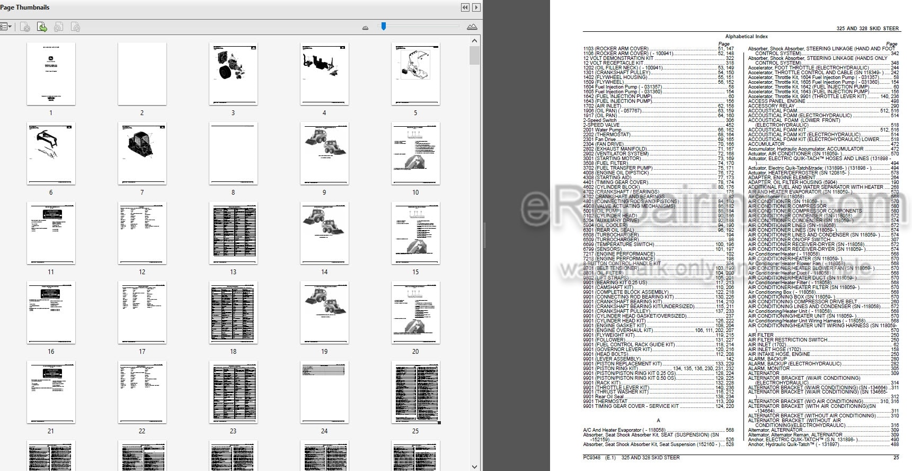This screenshot has height=471, width=912.
Task: Select page 22 thumbnail
Action: click(x=142, y=392)
